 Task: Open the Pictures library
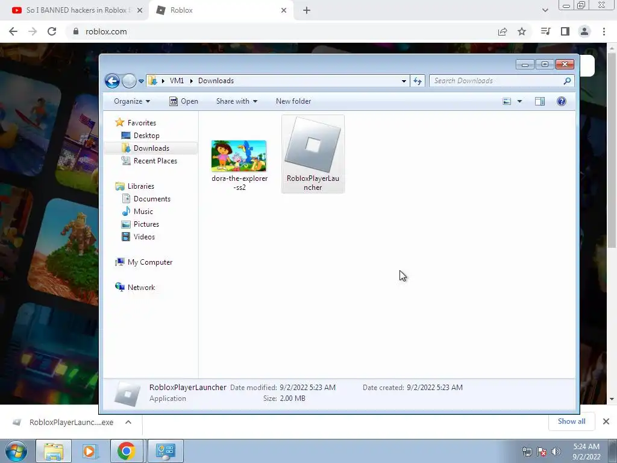point(140,224)
